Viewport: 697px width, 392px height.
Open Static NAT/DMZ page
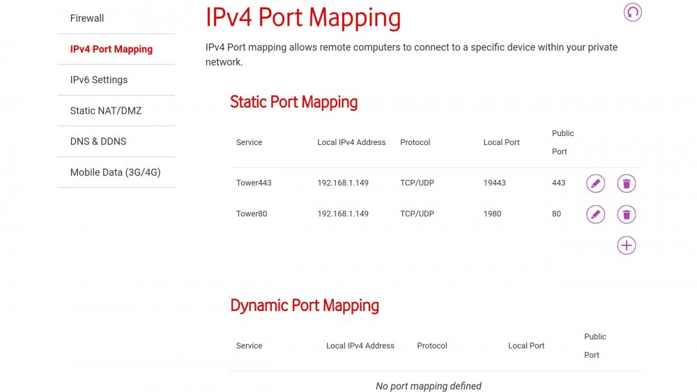pyautogui.click(x=116, y=110)
